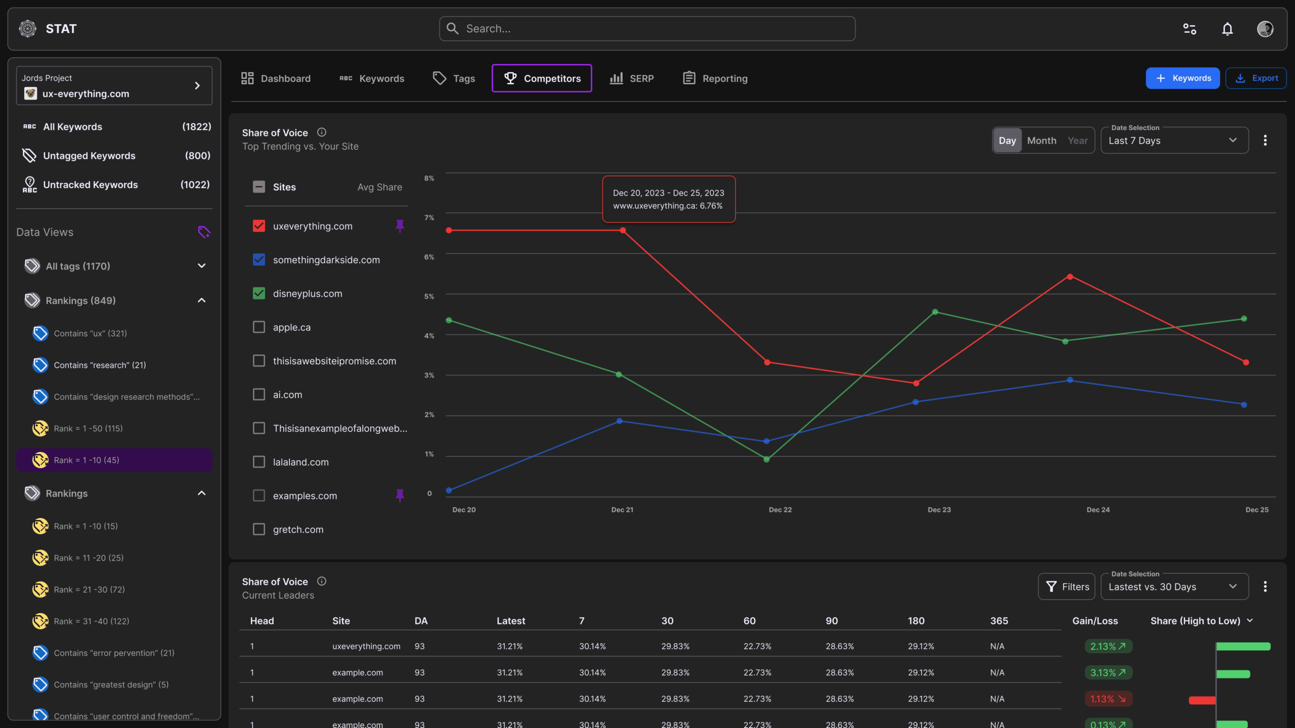Click the search magnifier icon
The width and height of the screenshot is (1295, 728).
[x=452, y=29]
